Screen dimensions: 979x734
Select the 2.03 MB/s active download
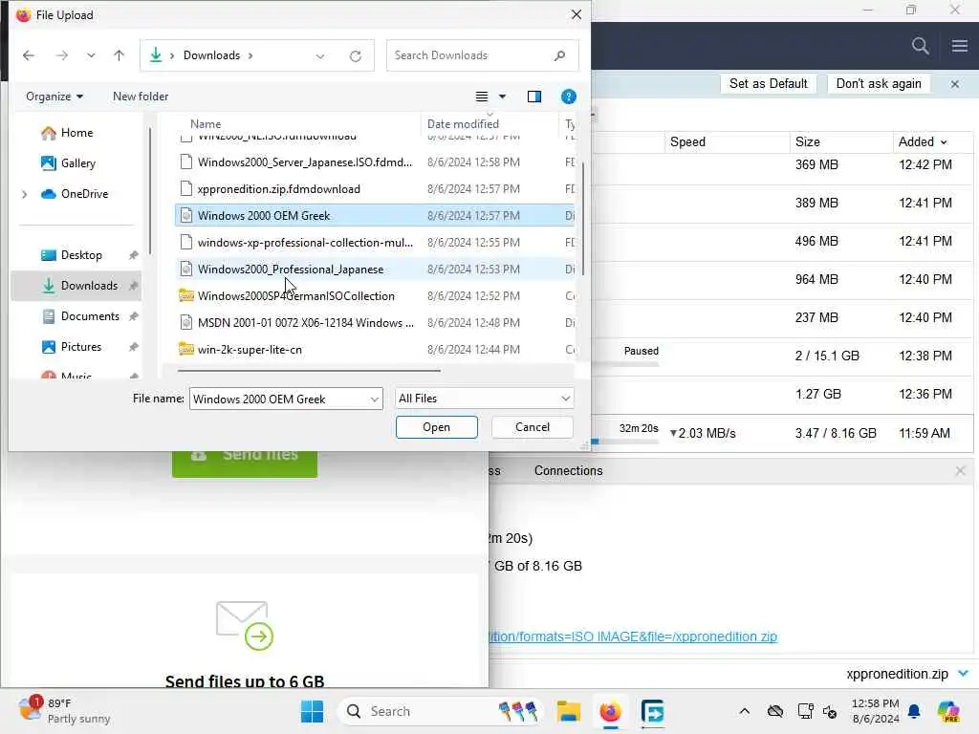783,433
